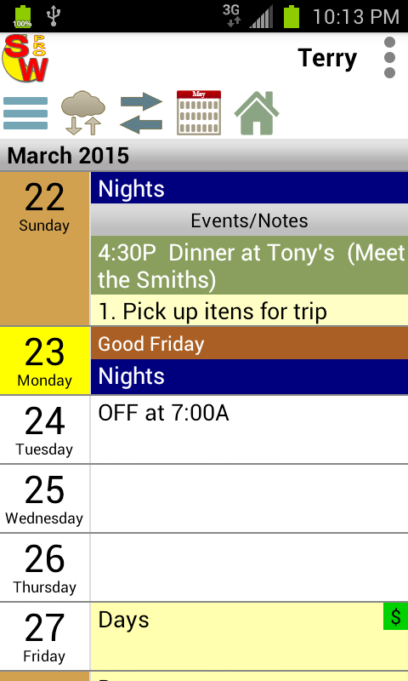Tap the SW Pro app logo
Screen dimensions: 408x681
[x=25, y=58]
